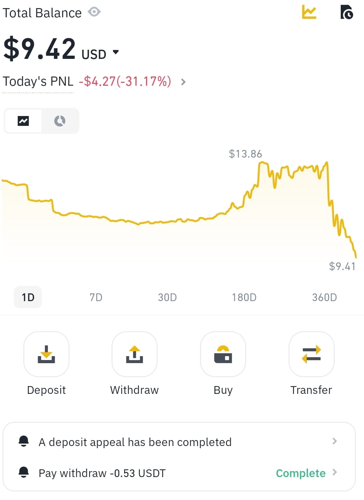This screenshot has height=500, width=364.
Task: Click the Today's PNL label
Action: (38, 81)
